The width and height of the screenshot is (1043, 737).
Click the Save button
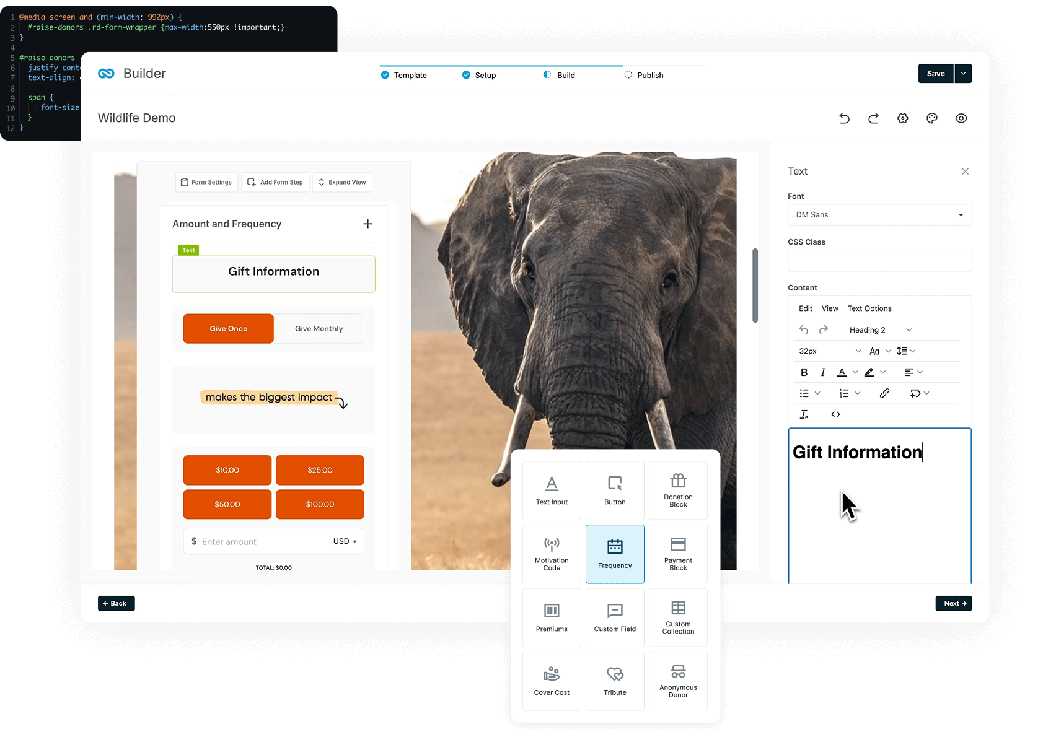pos(935,73)
